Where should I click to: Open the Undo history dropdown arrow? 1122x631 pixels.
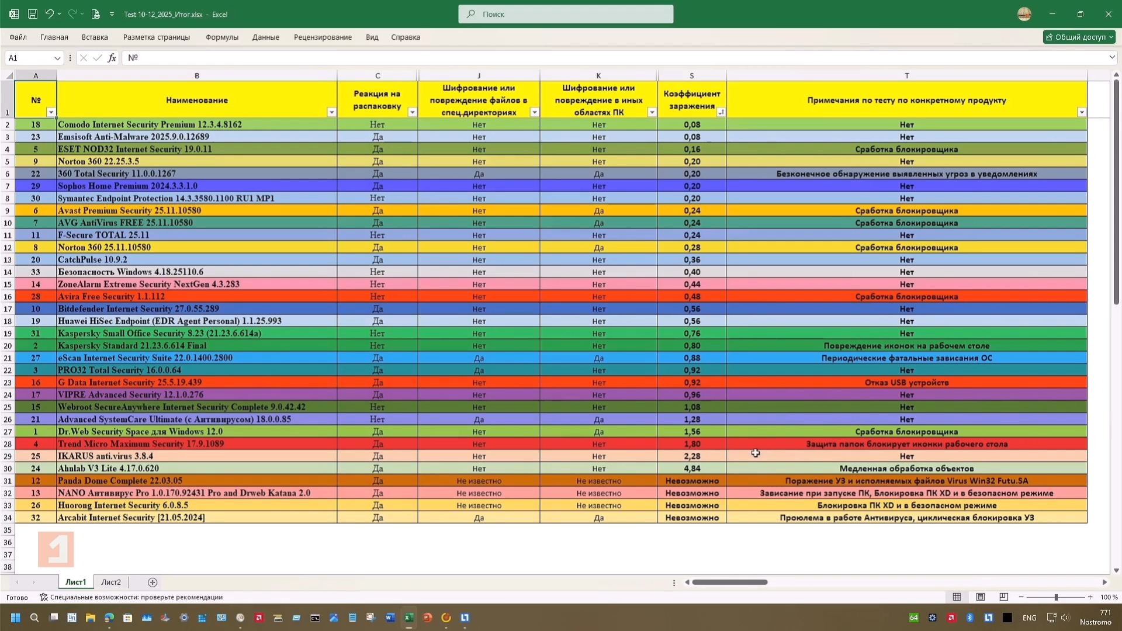coord(60,14)
